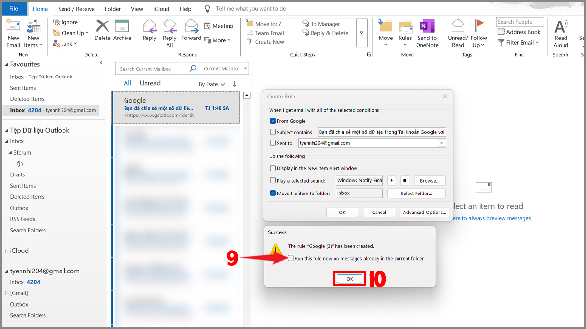Click OK in the Create Rule dialog

pyautogui.click(x=342, y=212)
